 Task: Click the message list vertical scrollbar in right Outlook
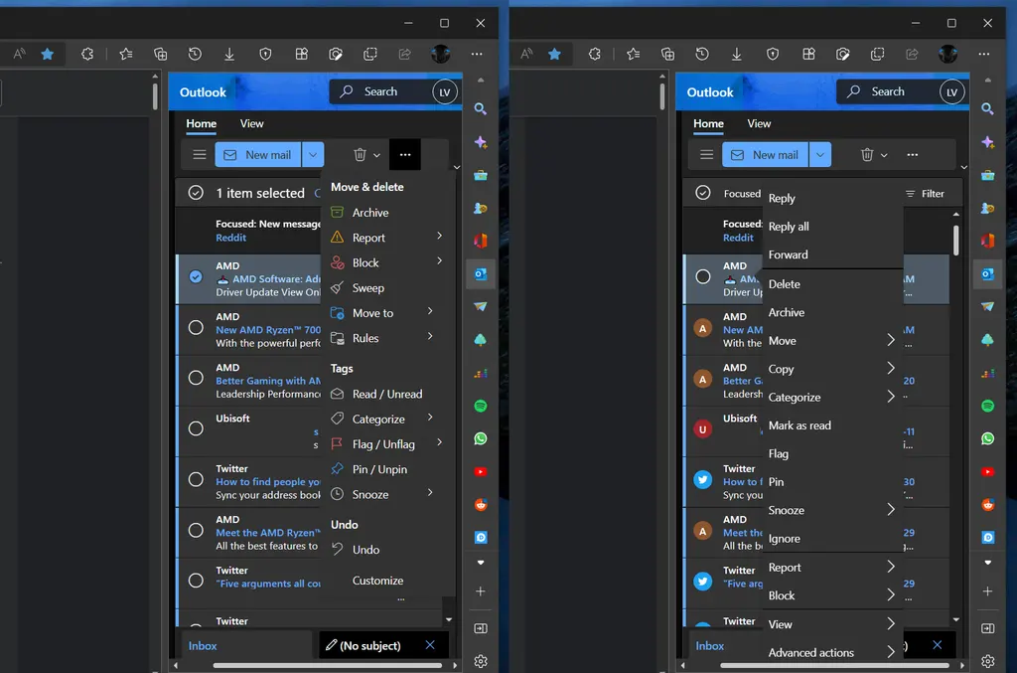956,241
